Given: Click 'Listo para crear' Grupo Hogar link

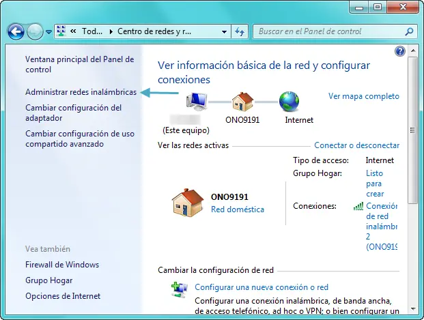Looking at the screenshot, I should (375, 184).
